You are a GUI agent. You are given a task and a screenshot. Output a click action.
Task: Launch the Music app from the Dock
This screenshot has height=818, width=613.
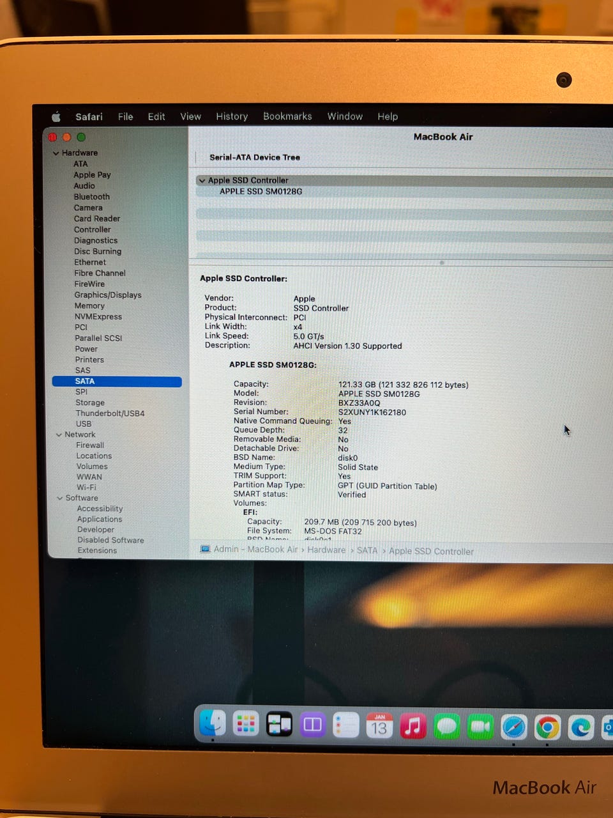coord(413,727)
